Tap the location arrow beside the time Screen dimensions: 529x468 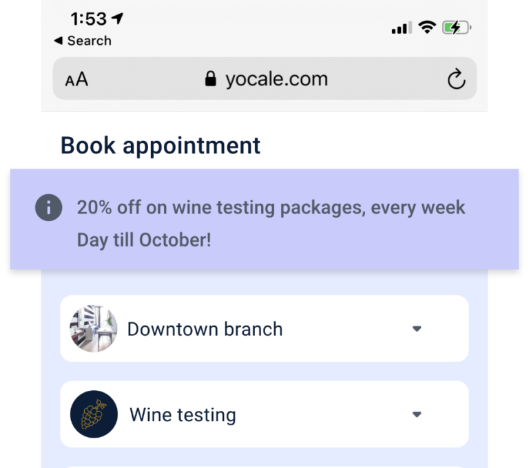point(117,18)
